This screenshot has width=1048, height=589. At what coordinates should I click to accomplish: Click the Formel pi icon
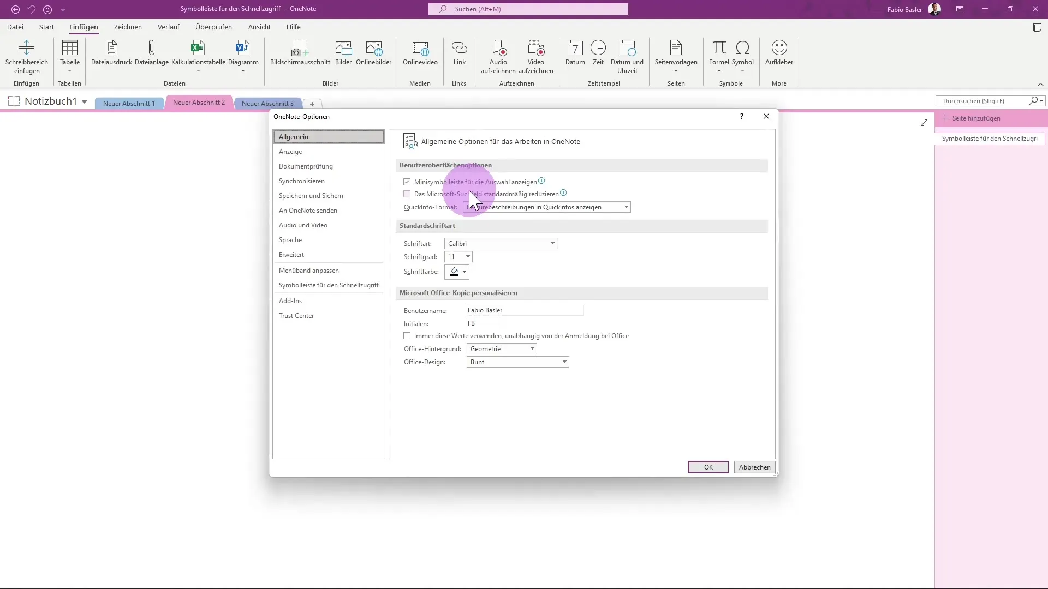coord(719,48)
